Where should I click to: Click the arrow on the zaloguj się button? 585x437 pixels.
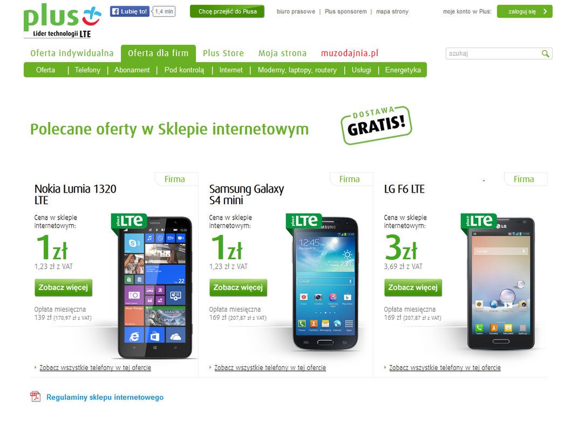(x=545, y=11)
